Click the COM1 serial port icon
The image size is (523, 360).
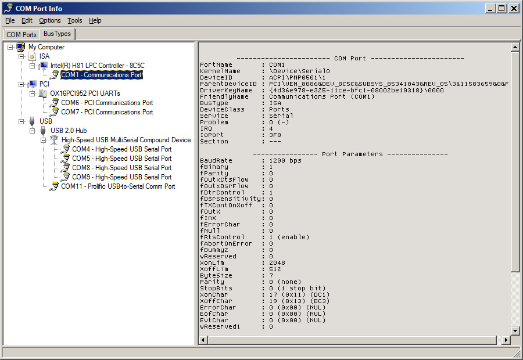[54, 75]
